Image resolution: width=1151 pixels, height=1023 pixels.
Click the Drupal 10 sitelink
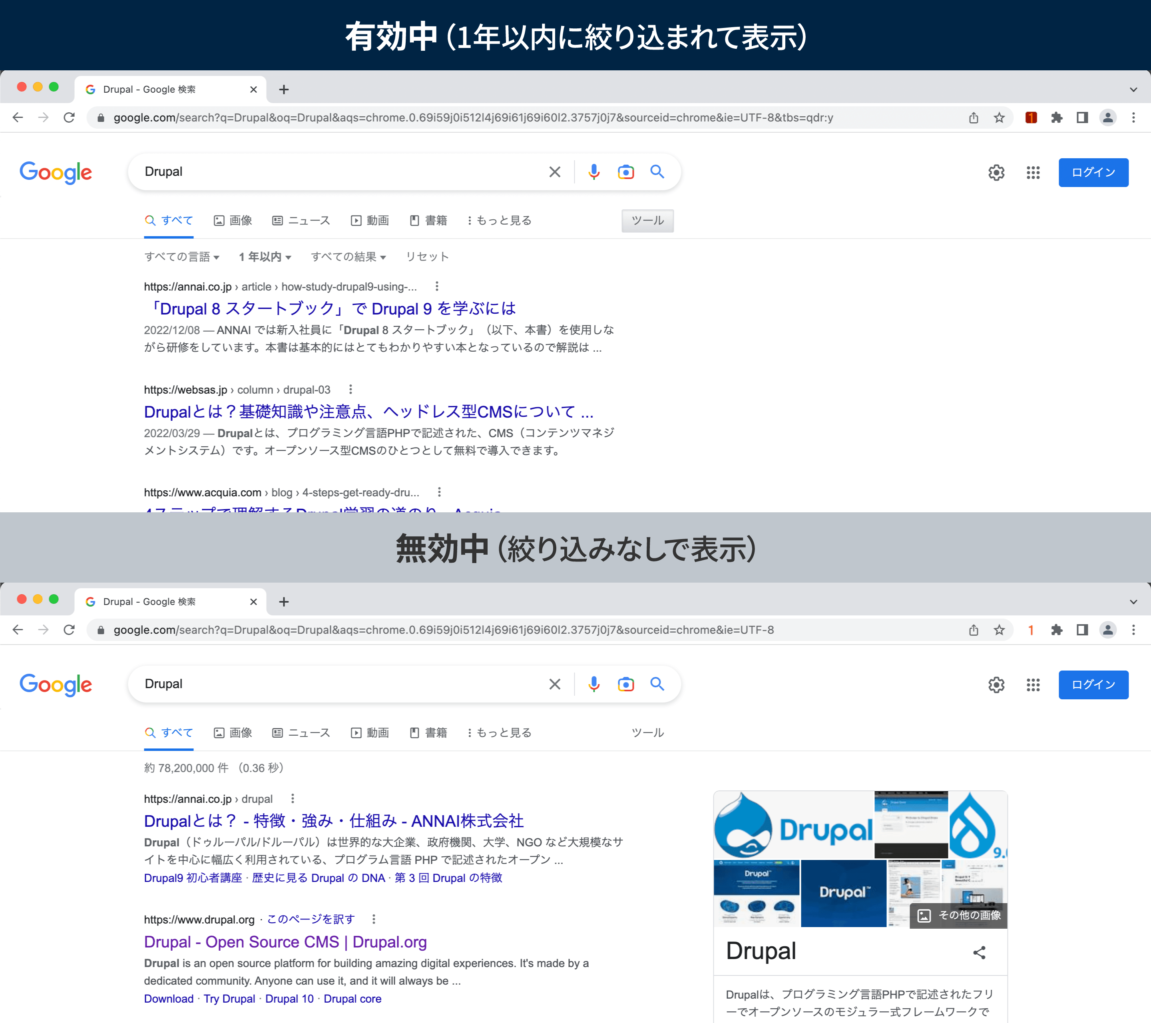pyautogui.click(x=289, y=998)
